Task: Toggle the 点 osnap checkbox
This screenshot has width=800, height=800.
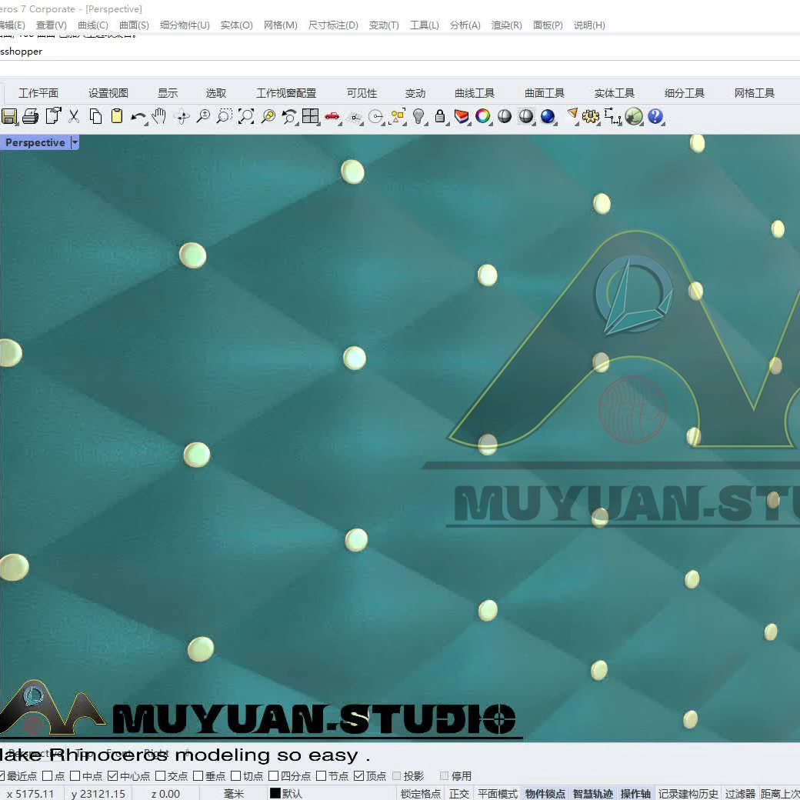Action: (48, 775)
